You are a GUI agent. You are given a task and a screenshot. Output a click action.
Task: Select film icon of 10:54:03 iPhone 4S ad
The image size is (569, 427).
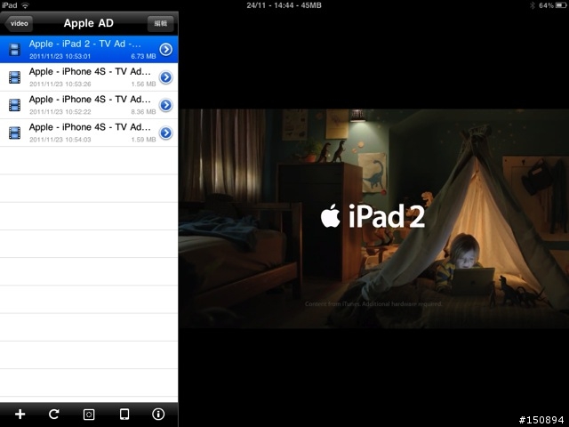pos(14,133)
